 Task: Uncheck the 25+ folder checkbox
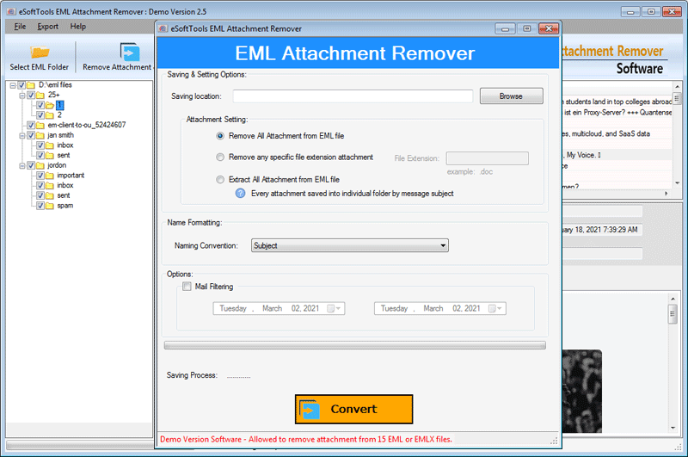point(31,95)
